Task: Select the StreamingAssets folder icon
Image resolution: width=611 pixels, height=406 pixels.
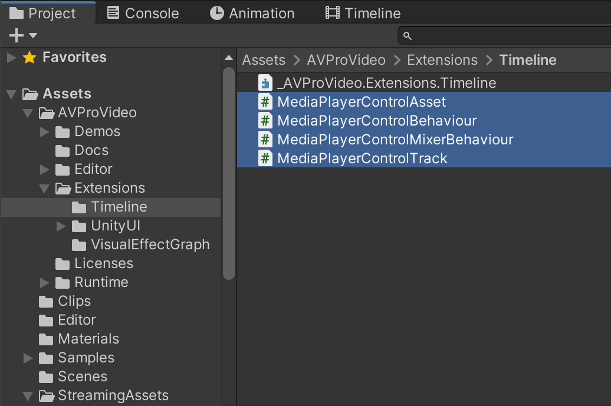Action: pyautogui.click(x=47, y=396)
